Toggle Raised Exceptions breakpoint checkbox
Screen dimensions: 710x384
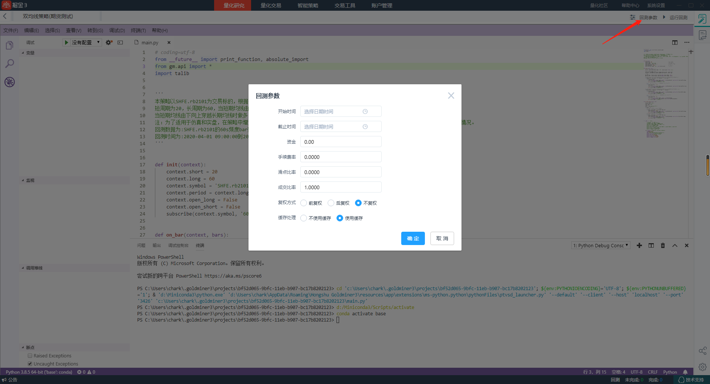coord(30,356)
